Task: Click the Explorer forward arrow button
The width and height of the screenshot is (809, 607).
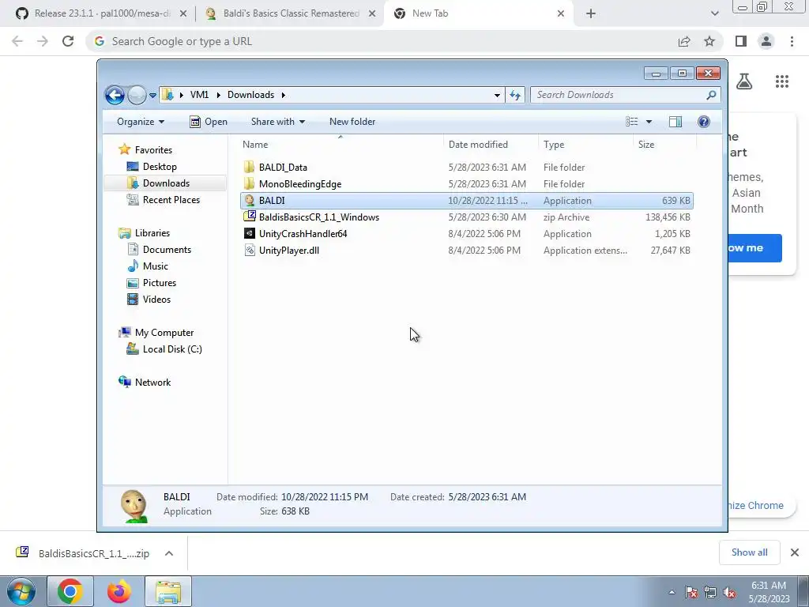Action: (137, 95)
